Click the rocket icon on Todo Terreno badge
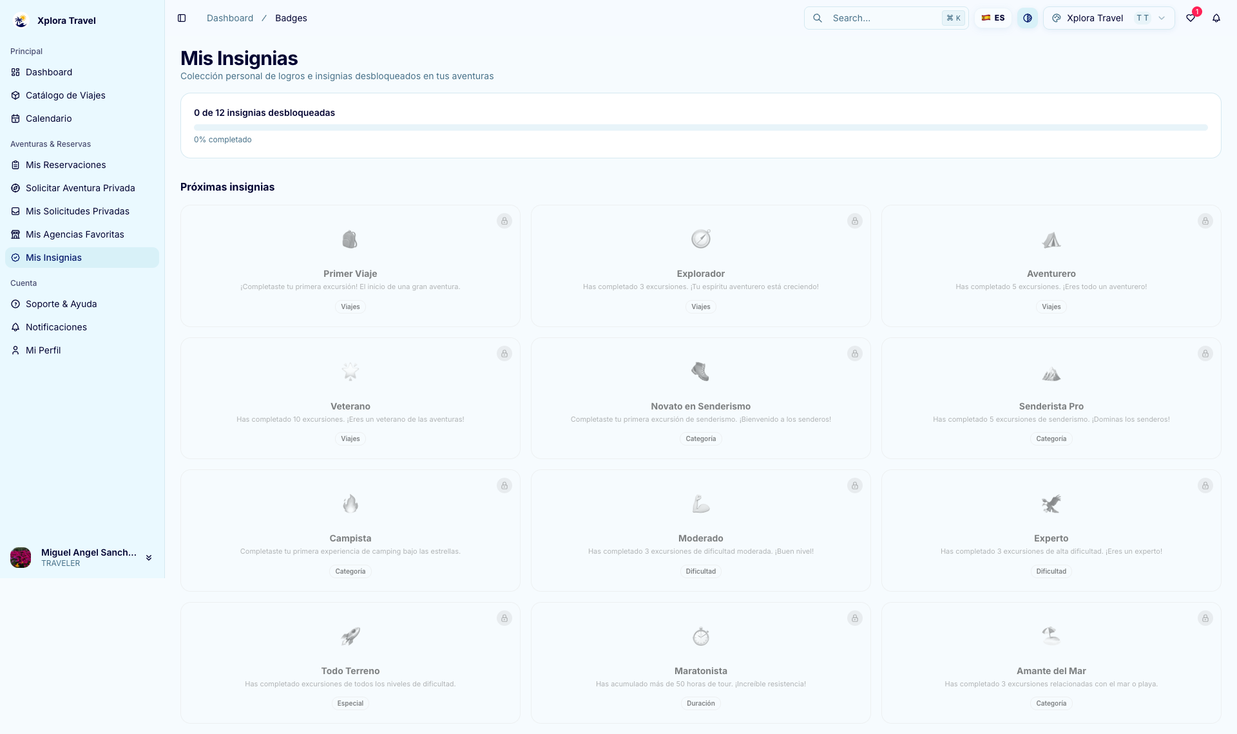 pyautogui.click(x=350, y=636)
